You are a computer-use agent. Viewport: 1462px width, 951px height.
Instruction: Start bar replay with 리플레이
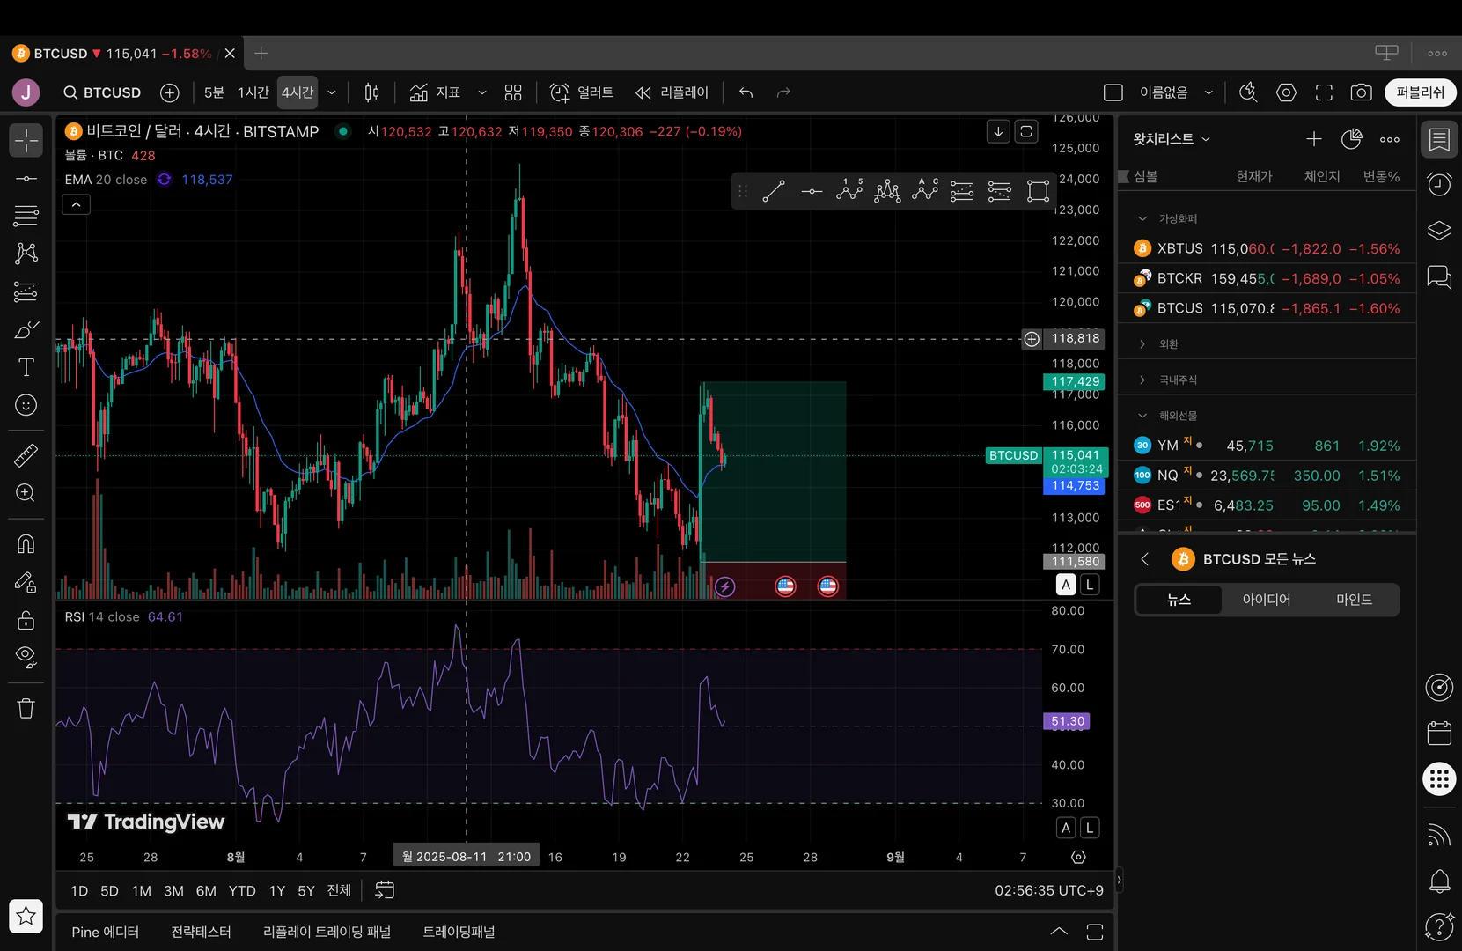tap(672, 92)
